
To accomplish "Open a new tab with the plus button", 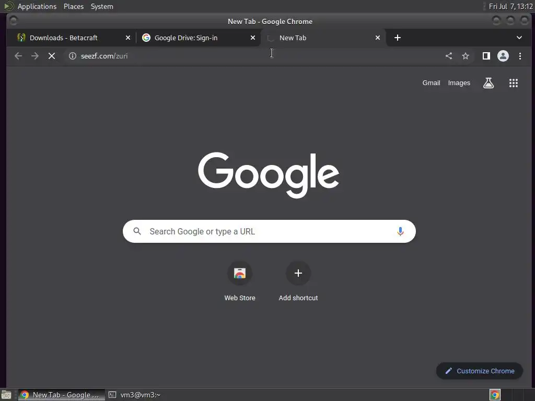I will click(398, 38).
